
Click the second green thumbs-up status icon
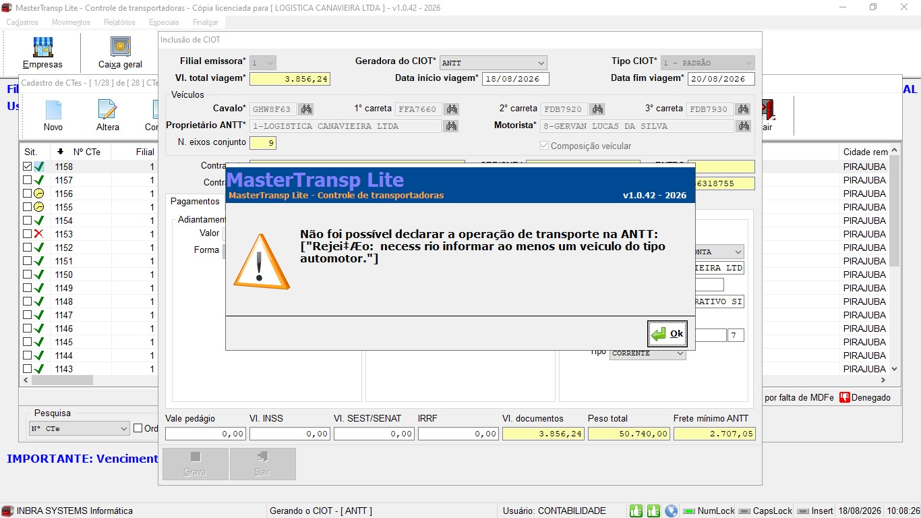click(x=653, y=511)
